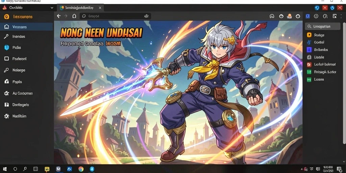The width and height of the screenshot is (346, 173).
Task: Click the home icon beside forward arrow
Action: [74, 16]
